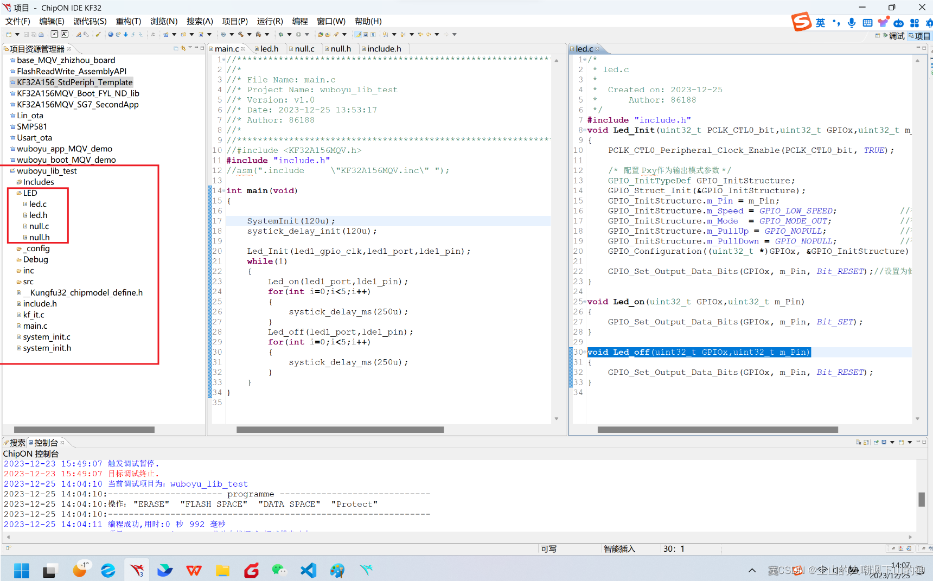Click the console vertical scrollbar thumb
The height and width of the screenshot is (581, 933).
[921, 499]
